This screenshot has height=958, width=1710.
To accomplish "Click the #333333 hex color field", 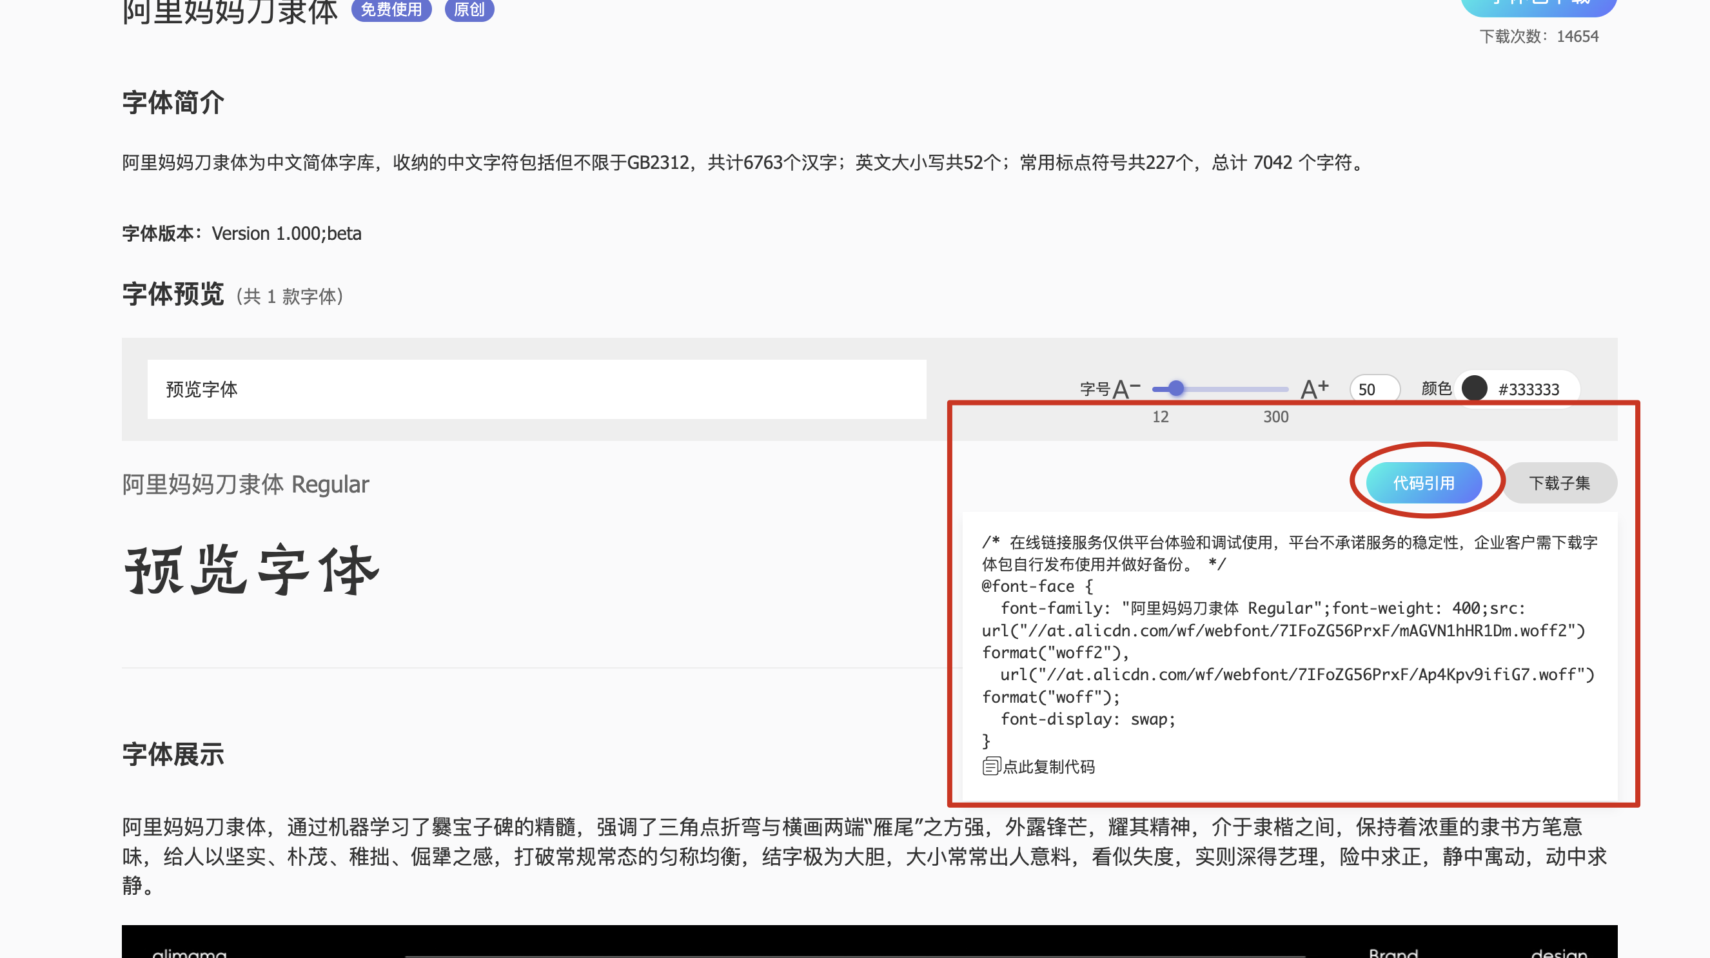I will click(1528, 389).
